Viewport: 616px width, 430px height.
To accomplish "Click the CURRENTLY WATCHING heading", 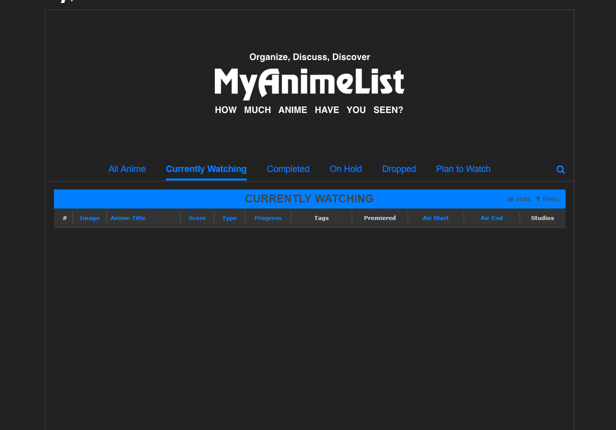I will click(x=309, y=199).
